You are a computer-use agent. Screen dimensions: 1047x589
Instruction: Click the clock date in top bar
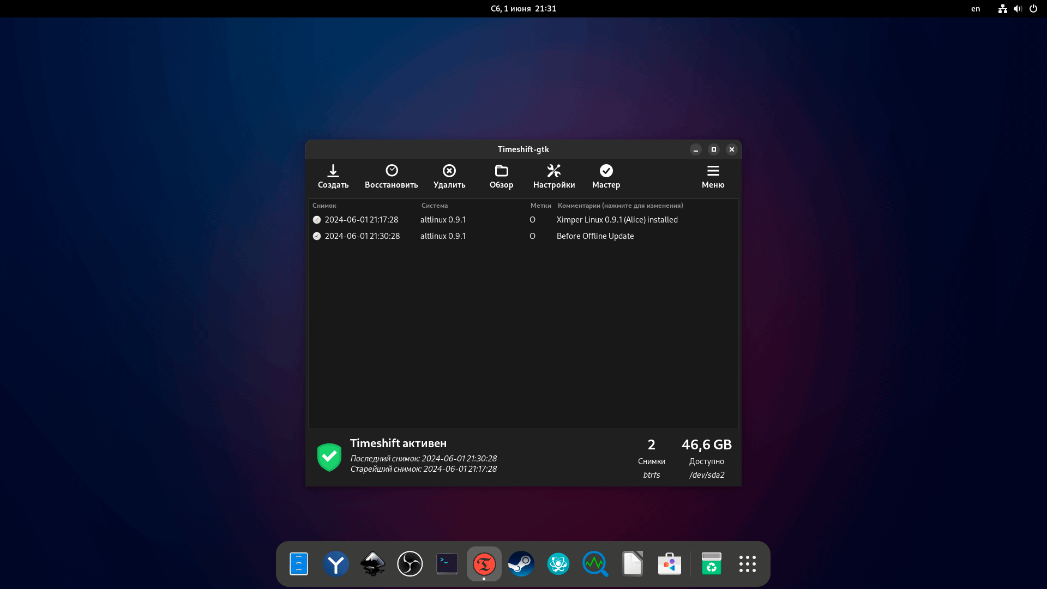point(523,9)
